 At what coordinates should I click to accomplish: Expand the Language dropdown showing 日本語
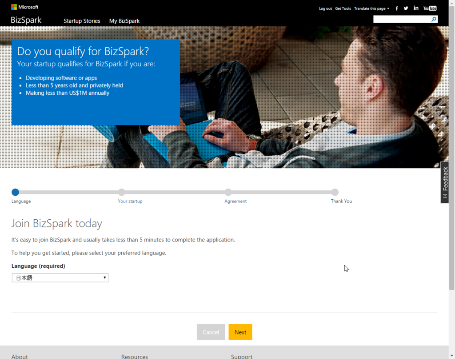60,278
